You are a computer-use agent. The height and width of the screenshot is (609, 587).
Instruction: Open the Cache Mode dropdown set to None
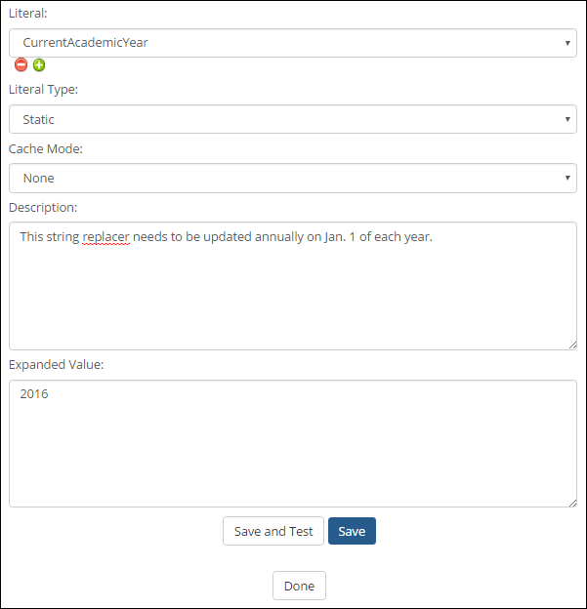(293, 178)
